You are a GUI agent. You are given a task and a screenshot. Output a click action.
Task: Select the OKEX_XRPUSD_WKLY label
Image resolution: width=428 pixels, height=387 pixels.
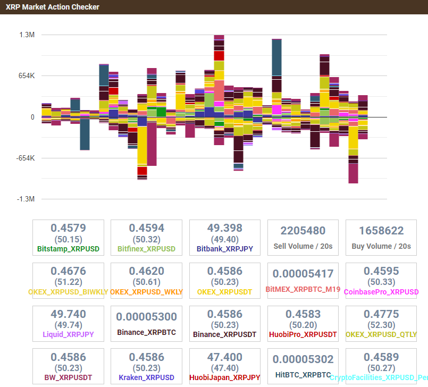[146, 292]
